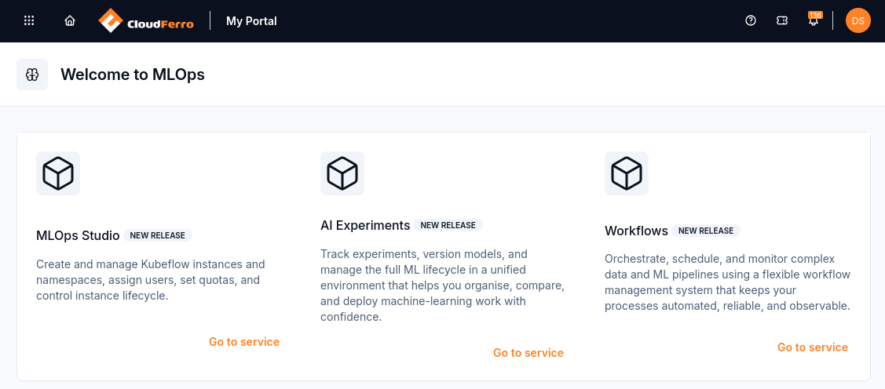Open the ticket voucher icon
Image resolution: width=885 pixels, height=389 pixels.
(782, 21)
